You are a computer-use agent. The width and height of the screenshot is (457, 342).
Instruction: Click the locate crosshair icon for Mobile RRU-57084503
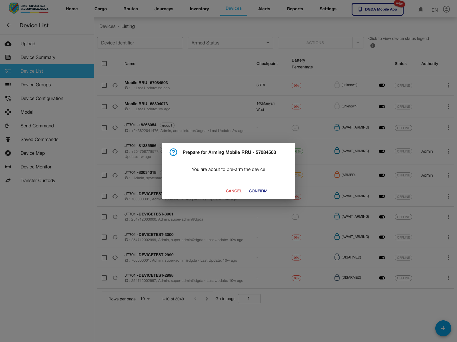[115, 85]
